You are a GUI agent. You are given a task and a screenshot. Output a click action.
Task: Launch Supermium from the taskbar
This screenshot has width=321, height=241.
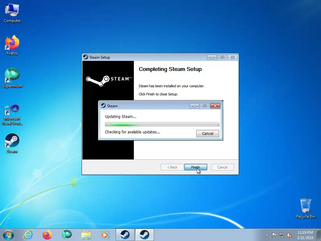67,235
